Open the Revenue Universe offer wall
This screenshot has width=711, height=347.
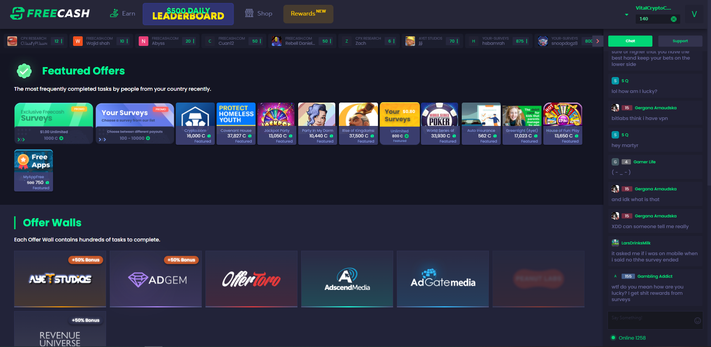click(60, 329)
